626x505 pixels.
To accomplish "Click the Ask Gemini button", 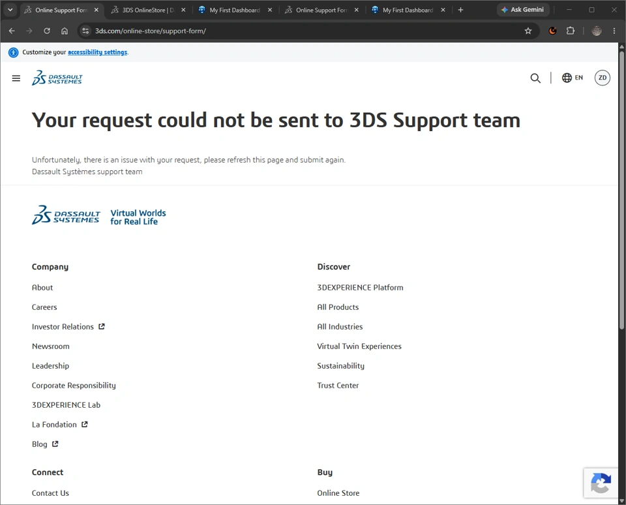I will pos(522,10).
